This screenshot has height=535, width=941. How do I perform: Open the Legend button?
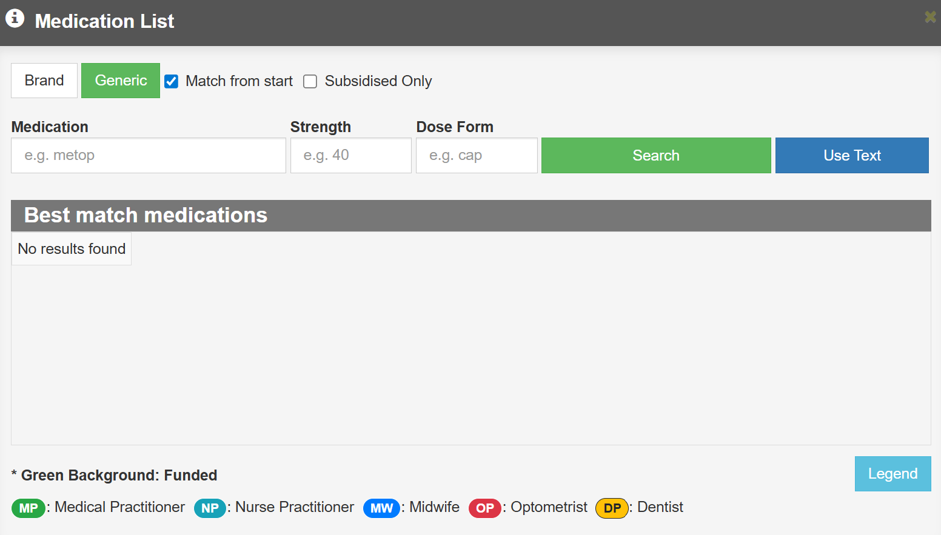click(892, 474)
